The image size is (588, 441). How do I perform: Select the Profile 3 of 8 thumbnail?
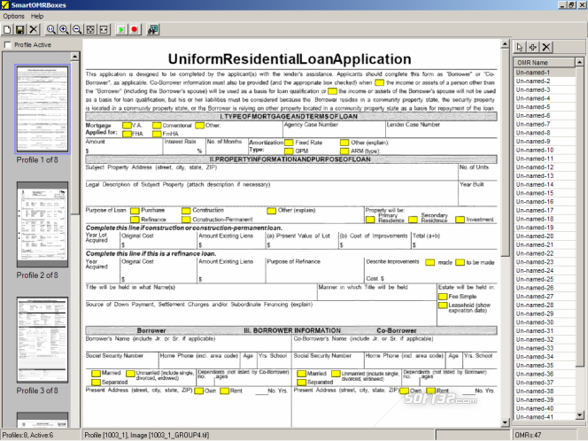[42, 340]
